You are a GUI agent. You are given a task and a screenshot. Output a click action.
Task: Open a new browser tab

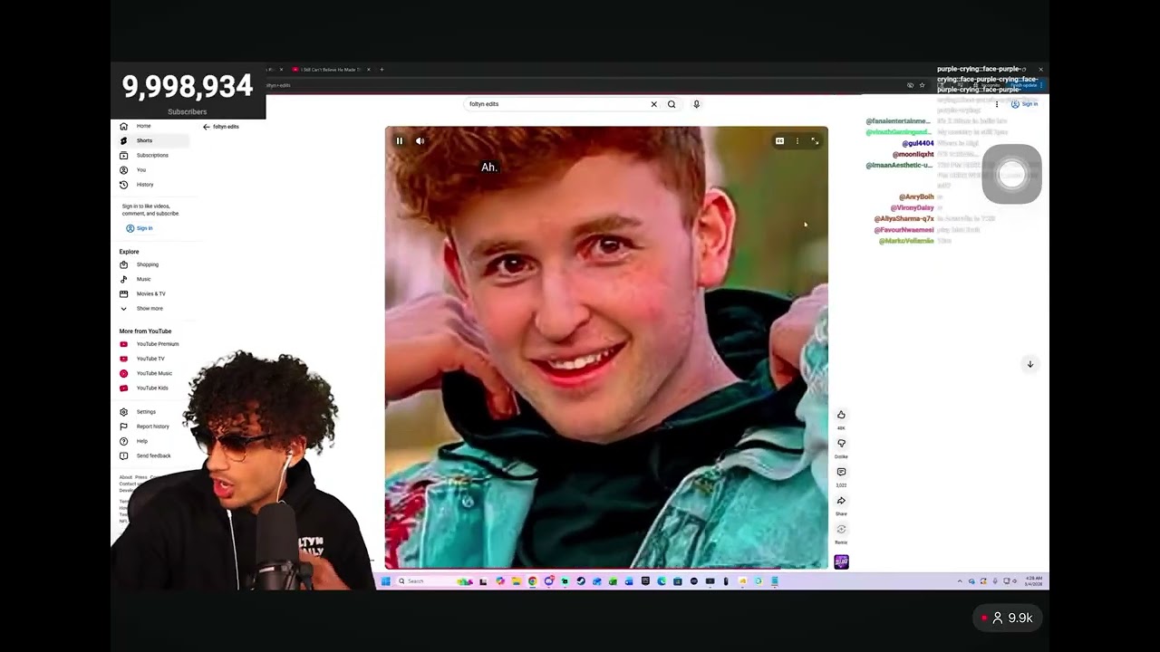pyautogui.click(x=382, y=70)
